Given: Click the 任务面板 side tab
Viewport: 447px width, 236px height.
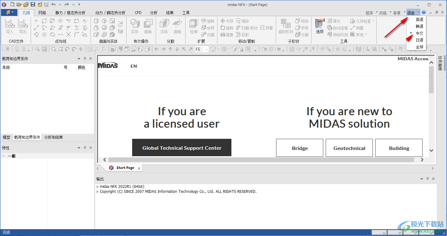Looking at the screenshot, I should click(440, 63).
